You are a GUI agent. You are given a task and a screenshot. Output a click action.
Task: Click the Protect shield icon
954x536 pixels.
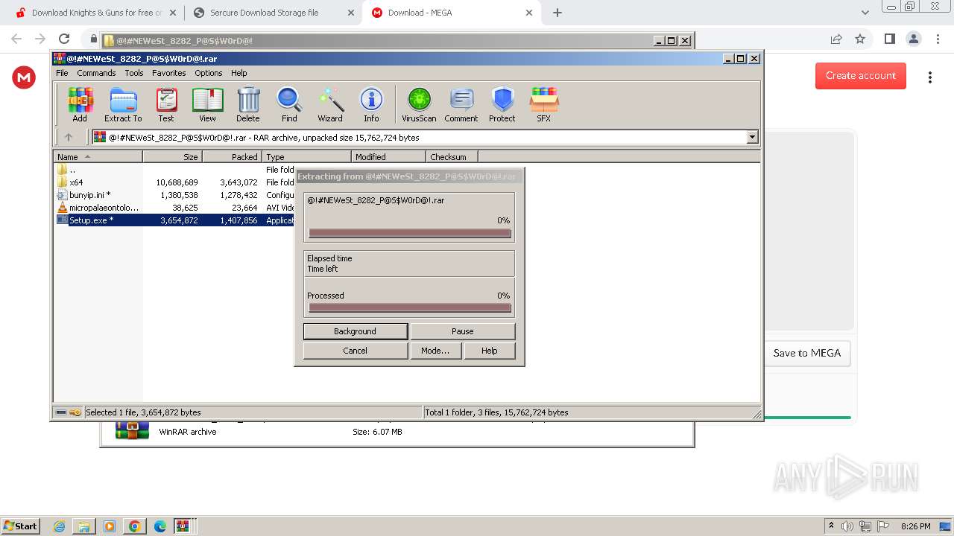pos(502,104)
